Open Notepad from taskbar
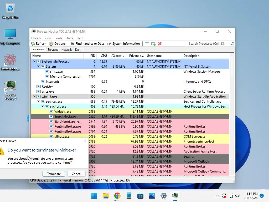The width and height of the screenshot is (269, 202). [x=129, y=196]
